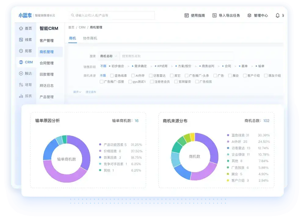Open the 导入导出任务 task icon
Viewport: 305px width, 222px height.
click(x=214, y=15)
